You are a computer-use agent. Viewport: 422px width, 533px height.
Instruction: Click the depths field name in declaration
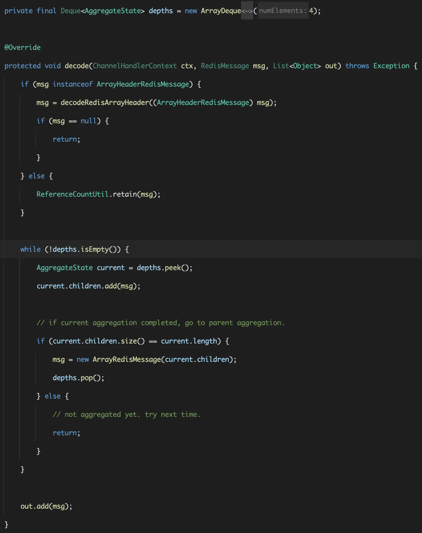[x=161, y=11]
